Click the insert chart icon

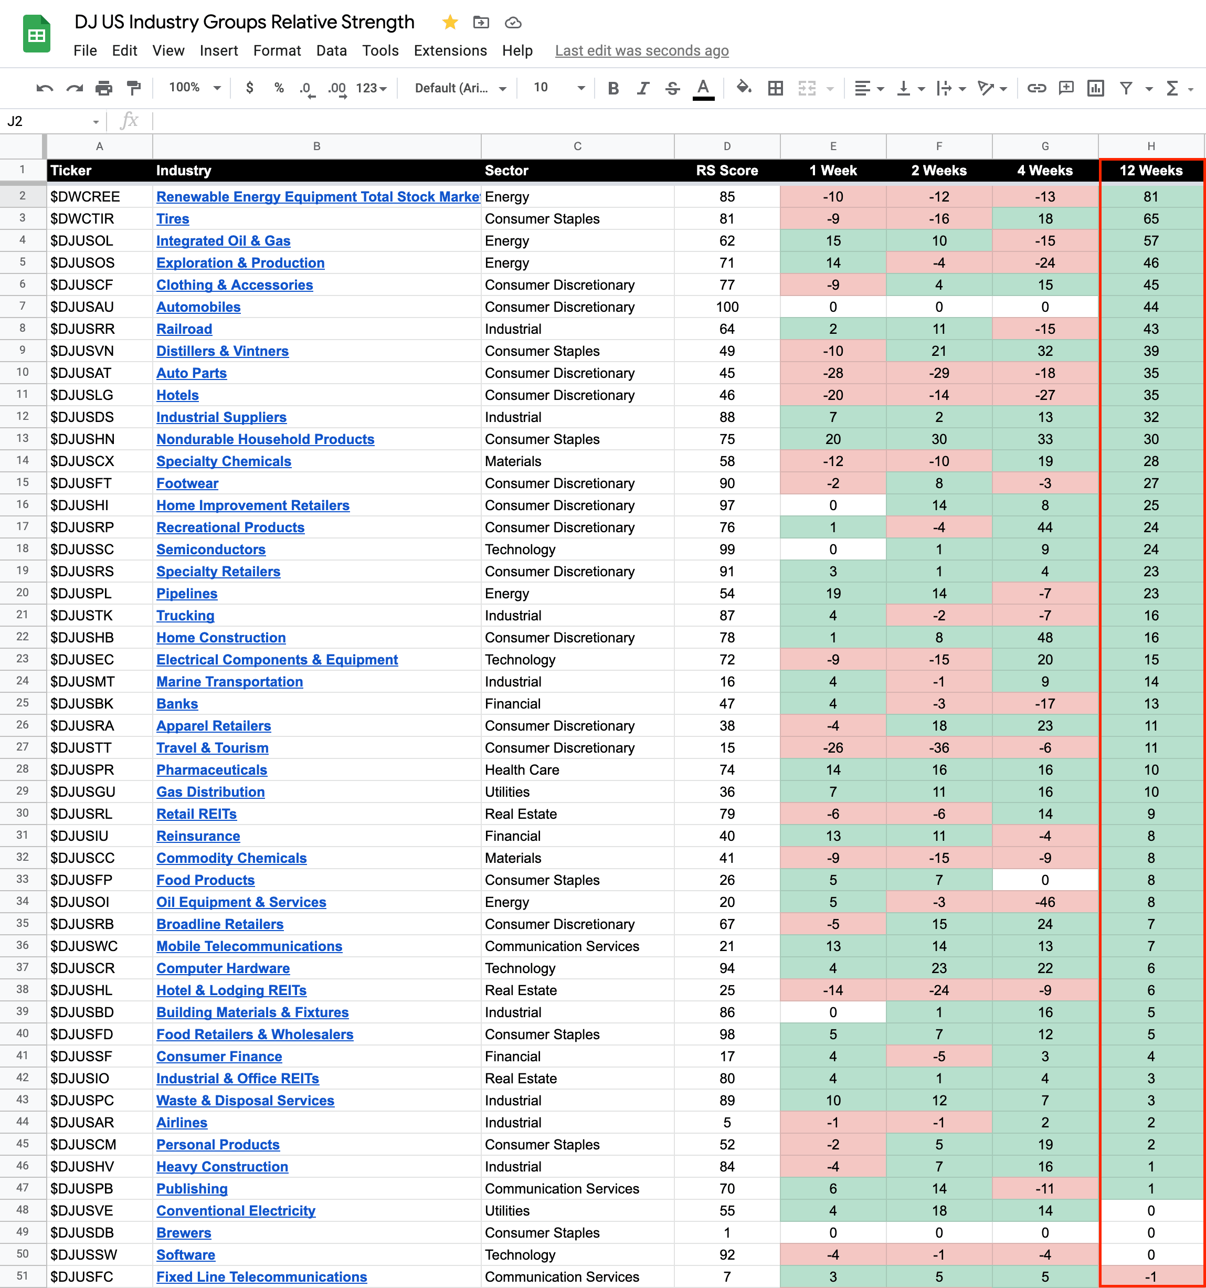pyautogui.click(x=1095, y=88)
